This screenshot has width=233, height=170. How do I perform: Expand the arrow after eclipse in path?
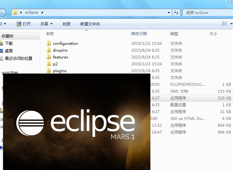42,13
